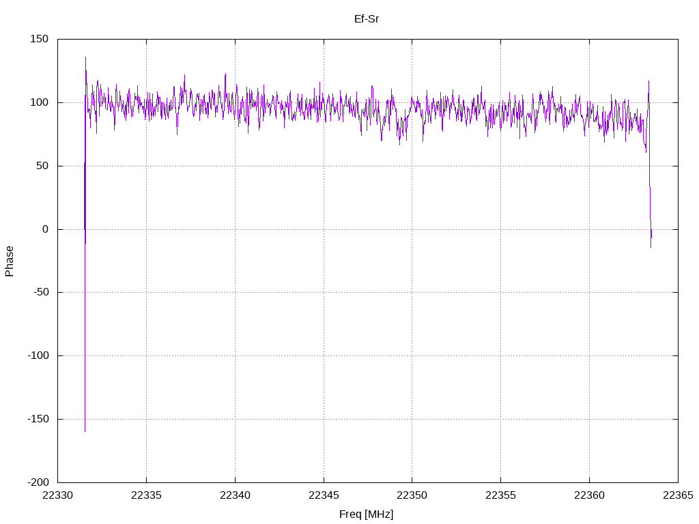Click the y-axis tick label "-200"
Viewport: 699px width, 524px height.
click(x=38, y=482)
